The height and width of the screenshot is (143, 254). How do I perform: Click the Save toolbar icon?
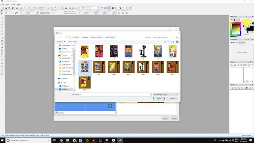click(x=17, y=8)
